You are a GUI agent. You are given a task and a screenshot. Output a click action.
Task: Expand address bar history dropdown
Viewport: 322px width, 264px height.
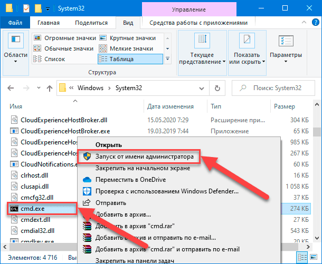[202, 89]
